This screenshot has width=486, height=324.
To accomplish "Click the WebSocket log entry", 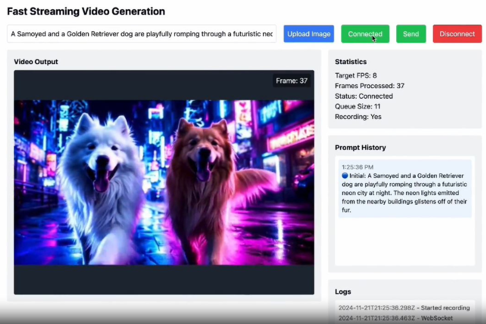I will (395, 318).
